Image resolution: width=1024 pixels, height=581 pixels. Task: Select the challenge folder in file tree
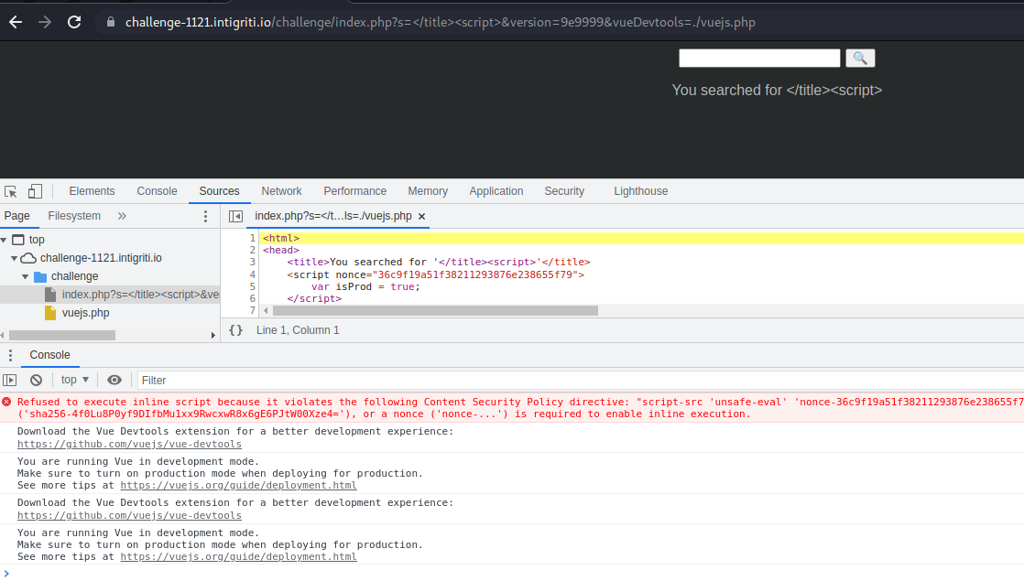(74, 276)
